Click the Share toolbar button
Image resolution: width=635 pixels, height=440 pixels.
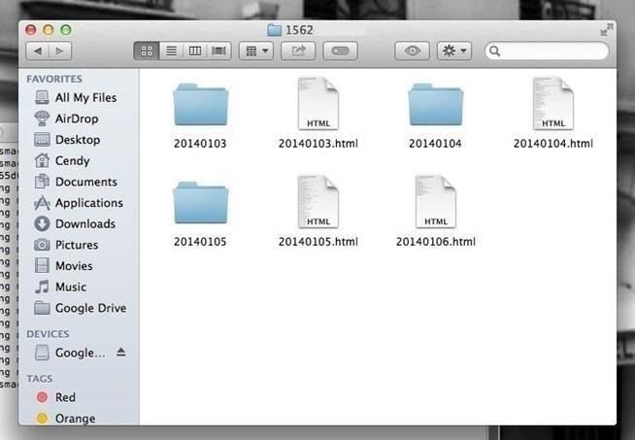[298, 51]
